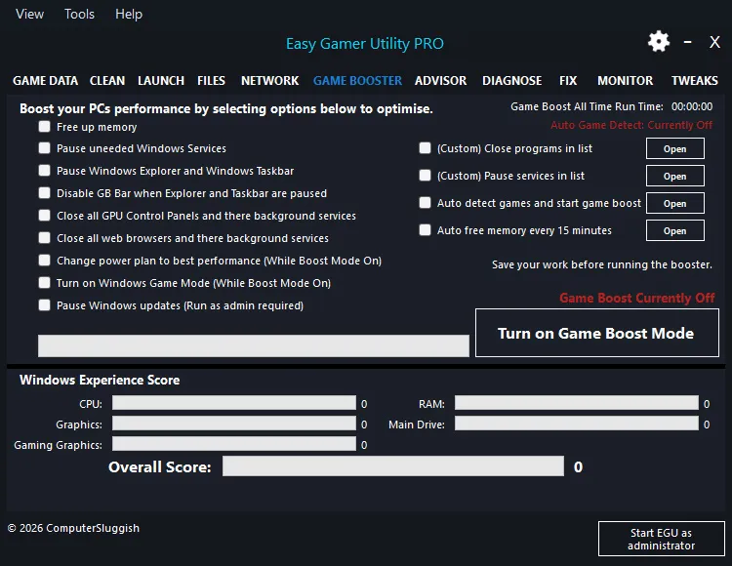Click the game boost progress bar
Screen dimensions: 732x566
click(254, 345)
